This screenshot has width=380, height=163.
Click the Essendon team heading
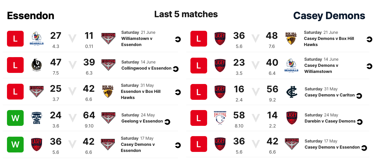point(31,16)
